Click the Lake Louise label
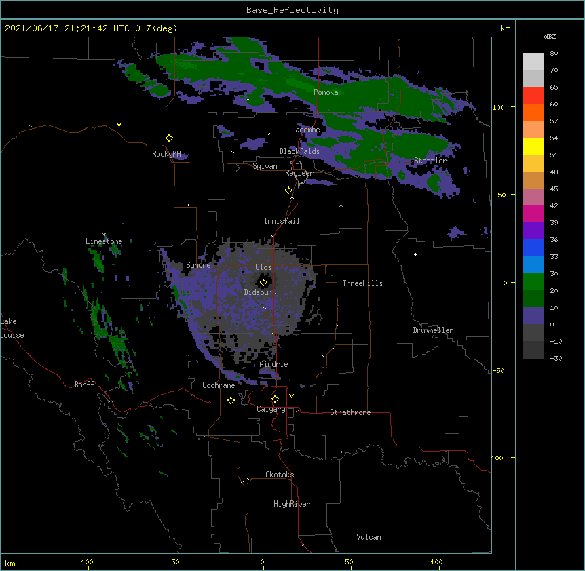The image size is (585, 571). tap(12, 328)
